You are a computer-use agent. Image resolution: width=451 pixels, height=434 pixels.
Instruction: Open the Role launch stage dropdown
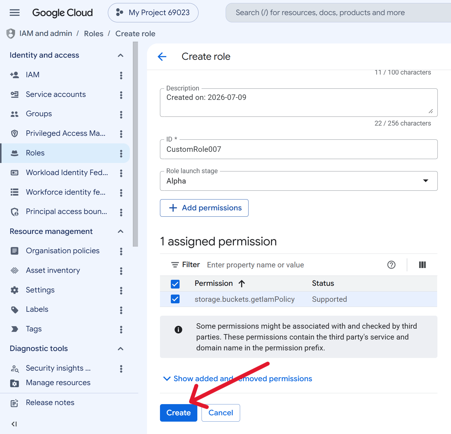point(299,181)
